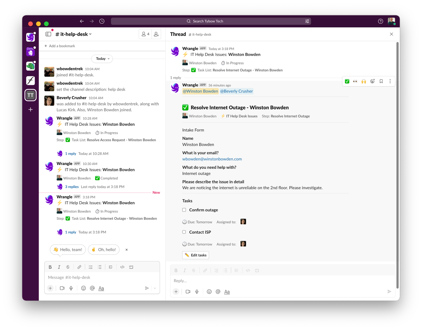Click the @Beverly Crusher mention
Screen dimensions: 422x330
tap(237, 91)
